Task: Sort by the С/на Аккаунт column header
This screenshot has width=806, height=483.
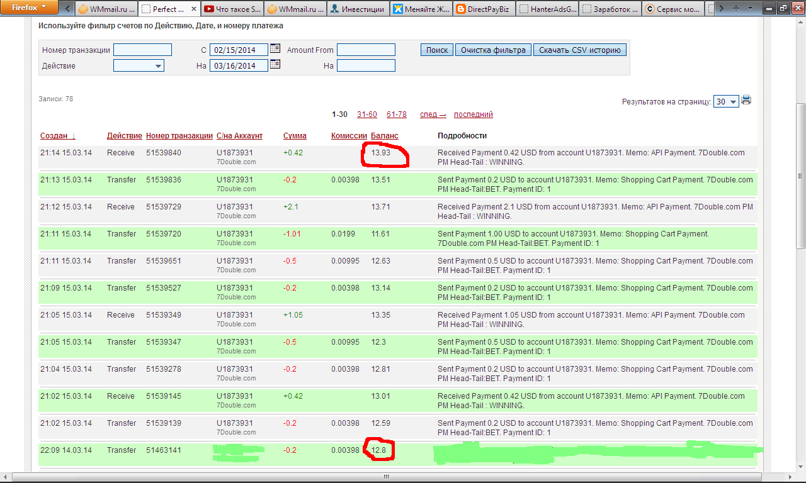Action: pyautogui.click(x=239, y=136)
